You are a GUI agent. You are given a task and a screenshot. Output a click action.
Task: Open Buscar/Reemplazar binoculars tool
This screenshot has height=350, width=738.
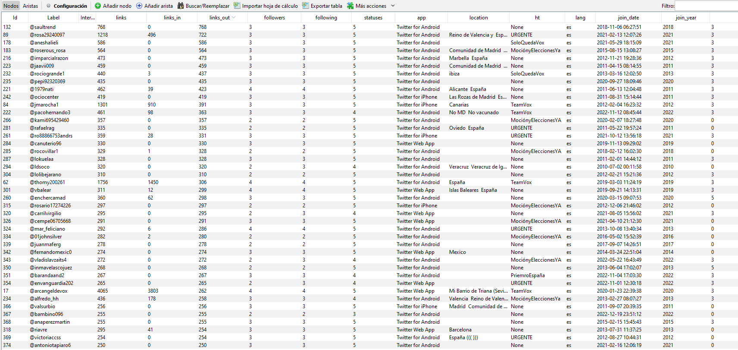point(203,6)
